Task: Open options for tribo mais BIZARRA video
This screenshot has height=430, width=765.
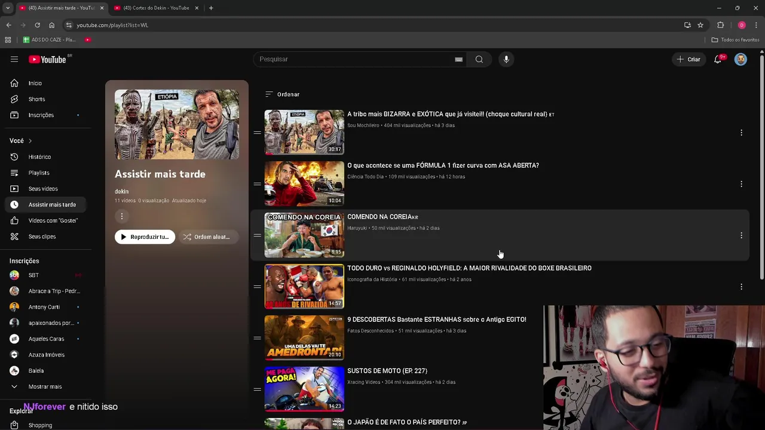Action: pyautogui.click(x=741, y=133)
